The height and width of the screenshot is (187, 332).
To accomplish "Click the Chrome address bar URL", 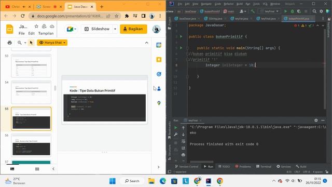I will click(70, 16).
